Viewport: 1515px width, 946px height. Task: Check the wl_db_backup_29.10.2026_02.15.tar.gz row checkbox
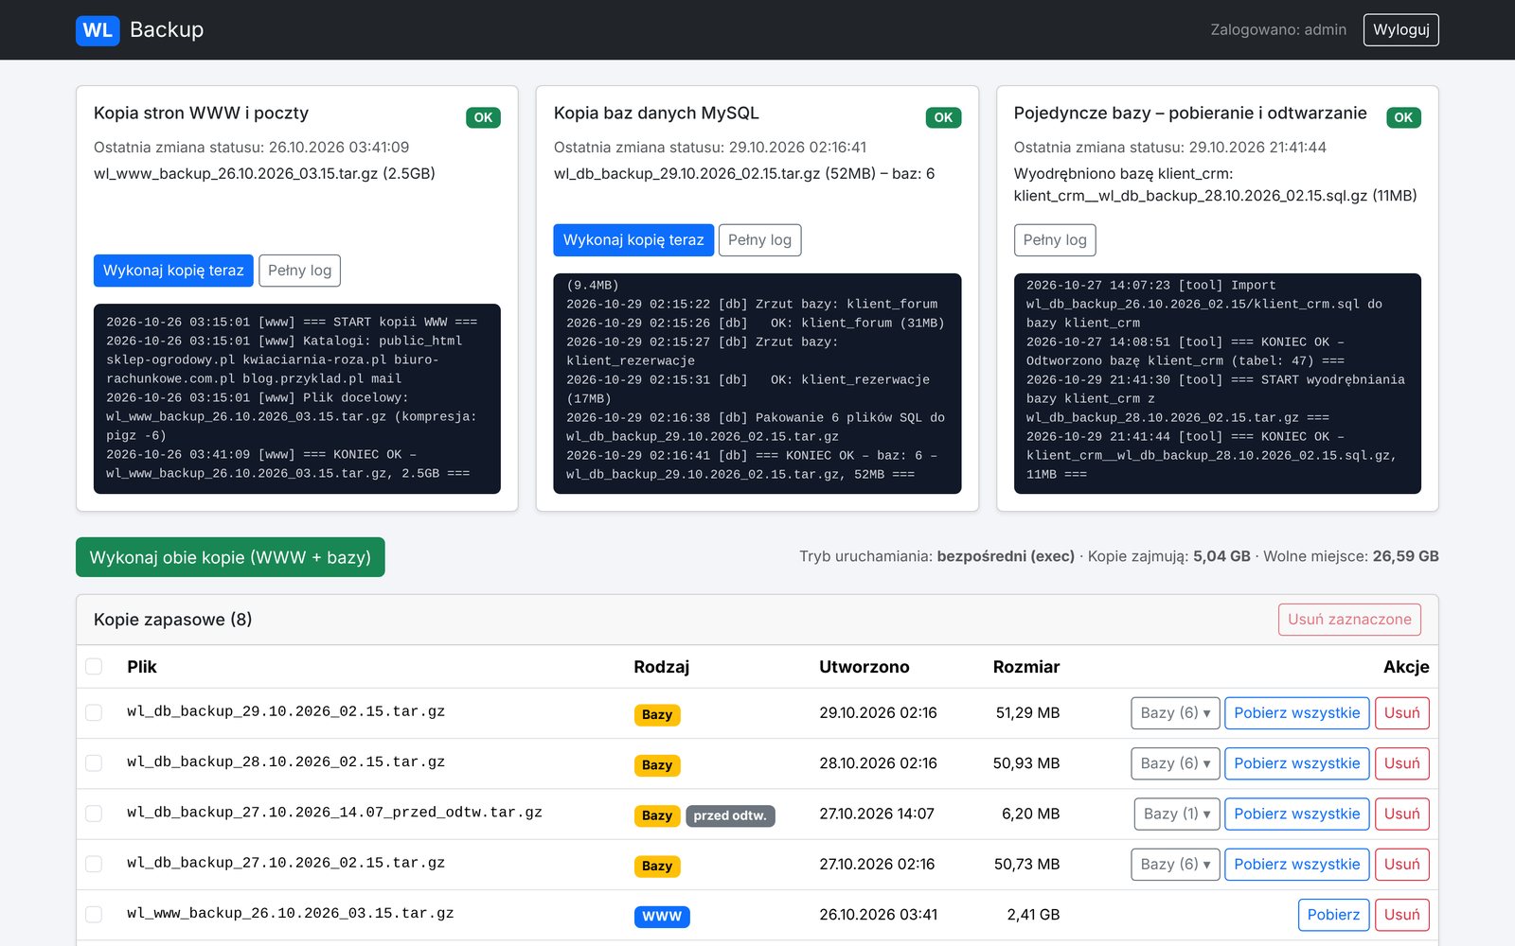[94, 712]
